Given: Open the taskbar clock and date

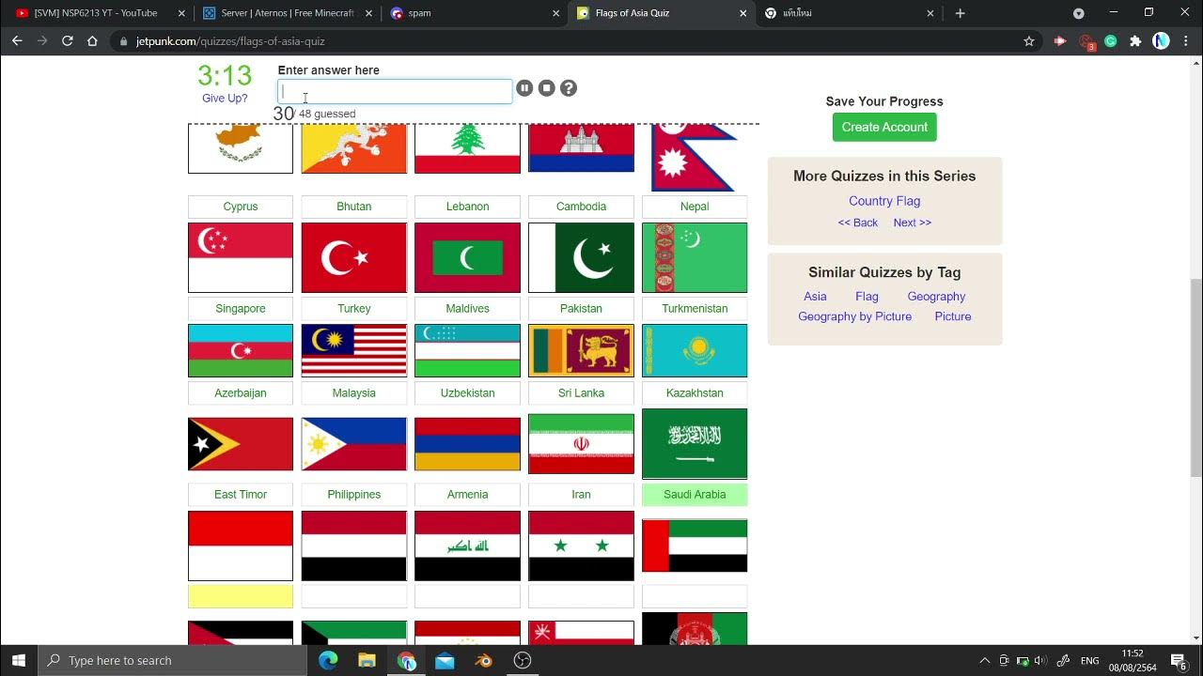Looking at the screenshot, I should 1133,660.
